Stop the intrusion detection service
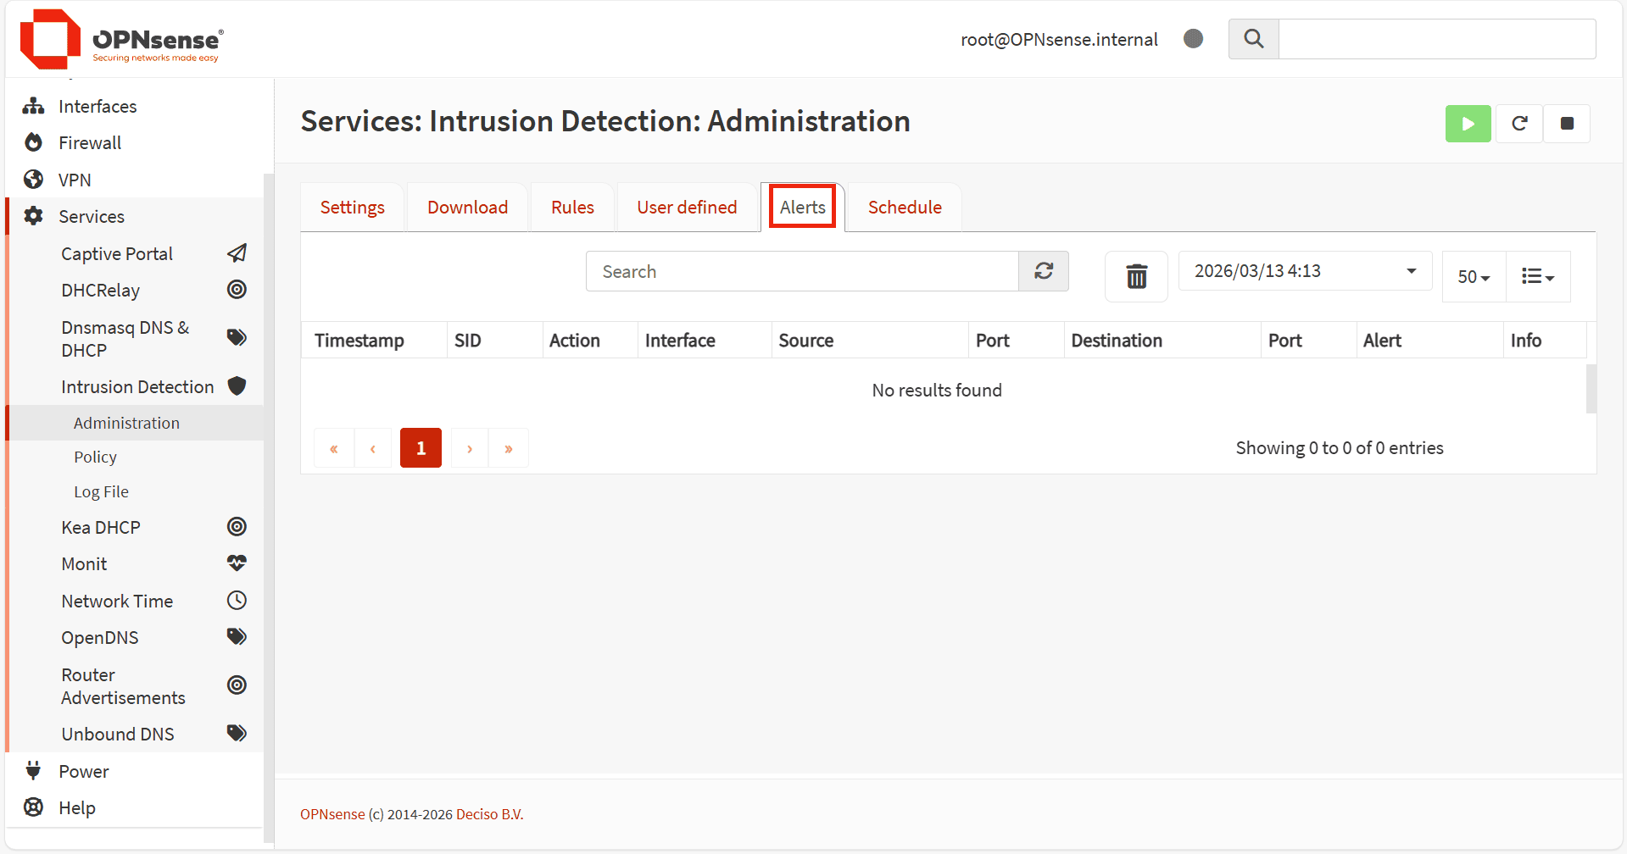Viewport: 1627px width, 854px height. pos(1566,124)
